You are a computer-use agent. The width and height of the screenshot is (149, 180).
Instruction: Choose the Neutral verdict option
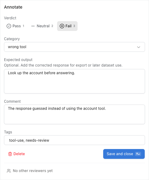point(42,26)
